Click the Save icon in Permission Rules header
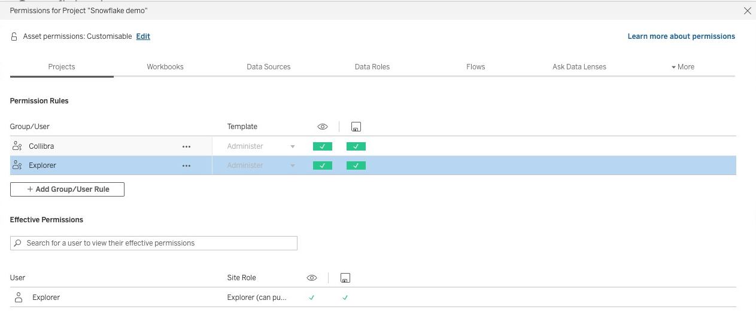 [356, 127]
